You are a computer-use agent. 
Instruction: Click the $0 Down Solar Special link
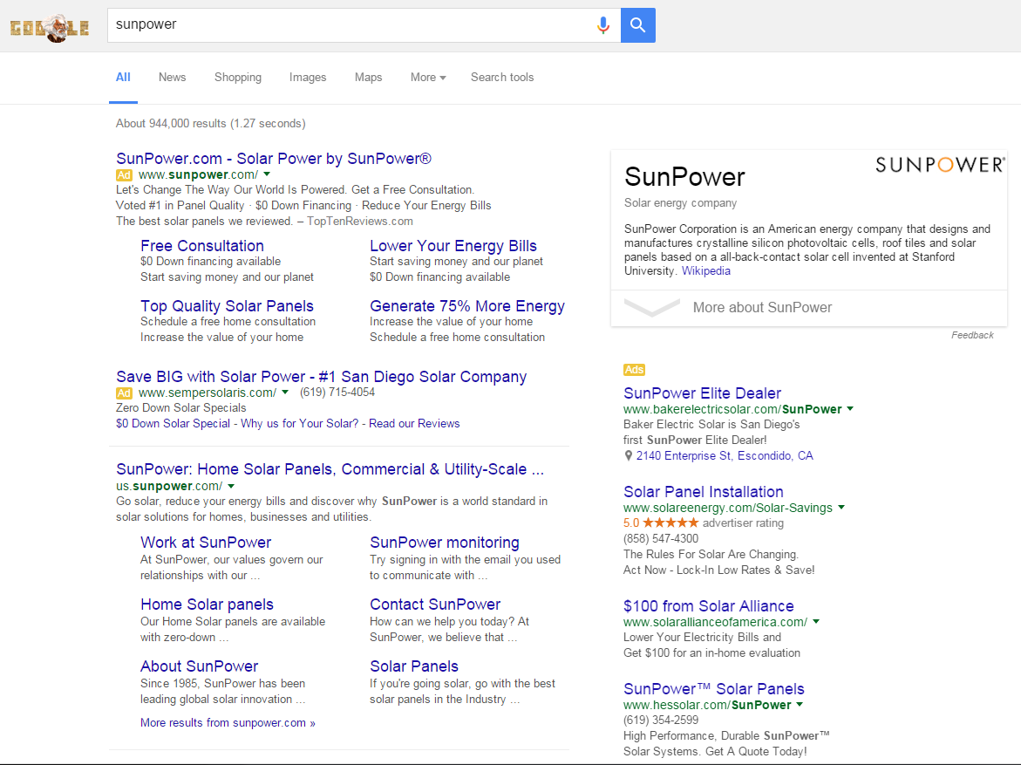point(174,424)
